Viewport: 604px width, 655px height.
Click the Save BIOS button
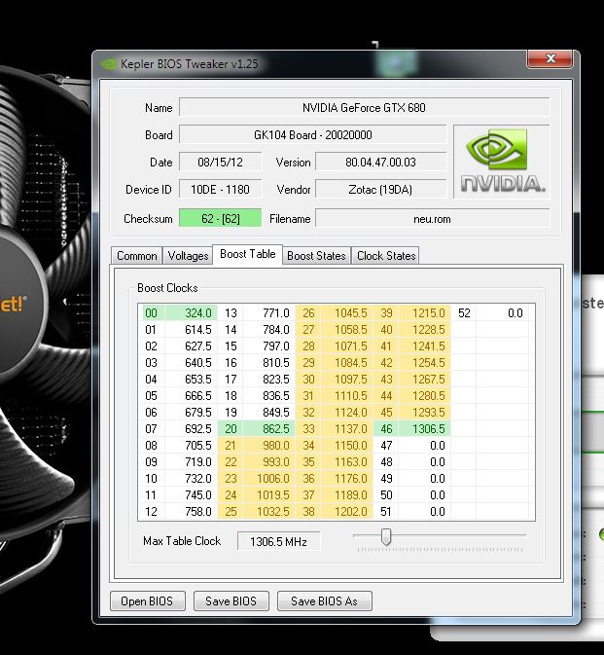tap(231, 600)
